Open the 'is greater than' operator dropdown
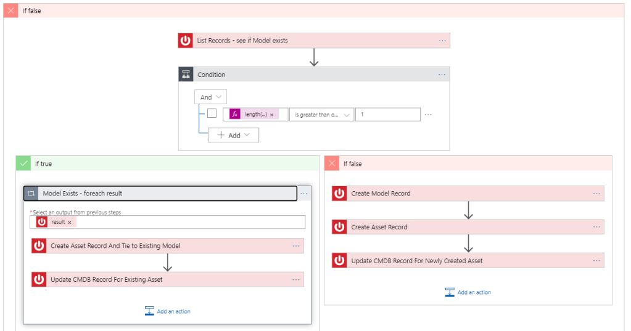 tap(323, 115)
